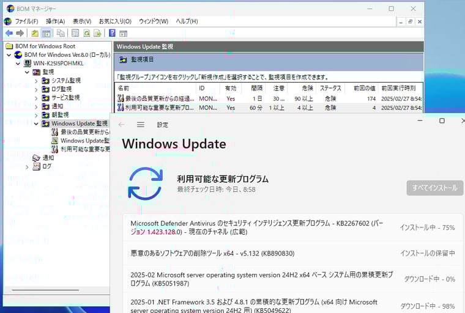Click the back arrow in 設定 window

121,125
